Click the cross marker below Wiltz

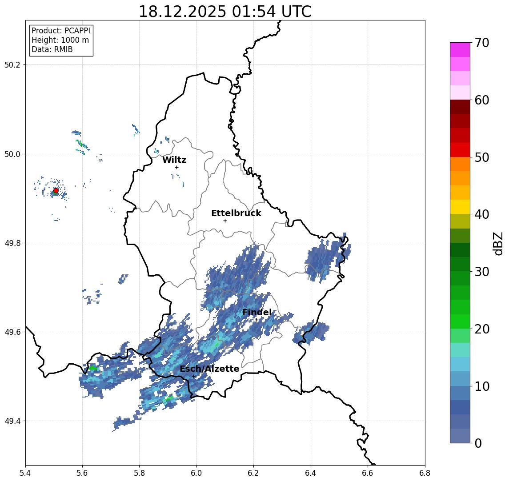[176, 167]
